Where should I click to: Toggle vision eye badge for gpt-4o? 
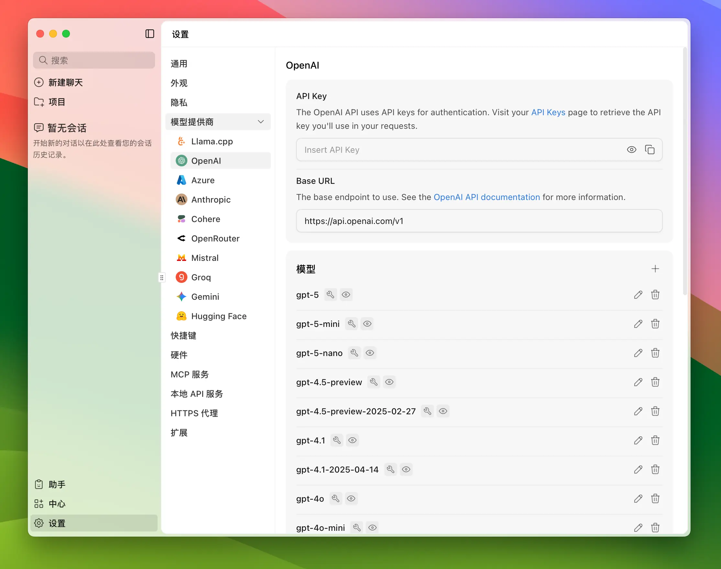pos(351,498)
